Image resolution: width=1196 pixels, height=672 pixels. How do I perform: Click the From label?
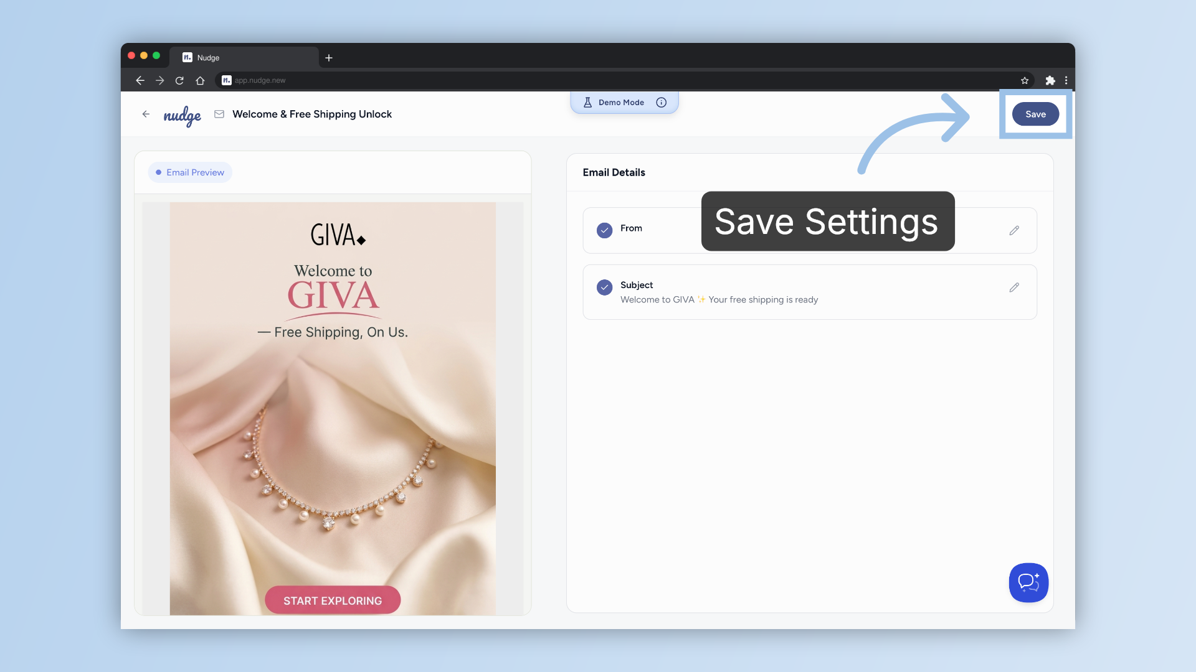631,228
